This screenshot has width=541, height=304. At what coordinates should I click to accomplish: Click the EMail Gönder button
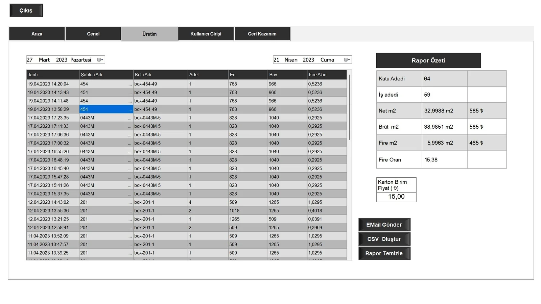(384, 225)
